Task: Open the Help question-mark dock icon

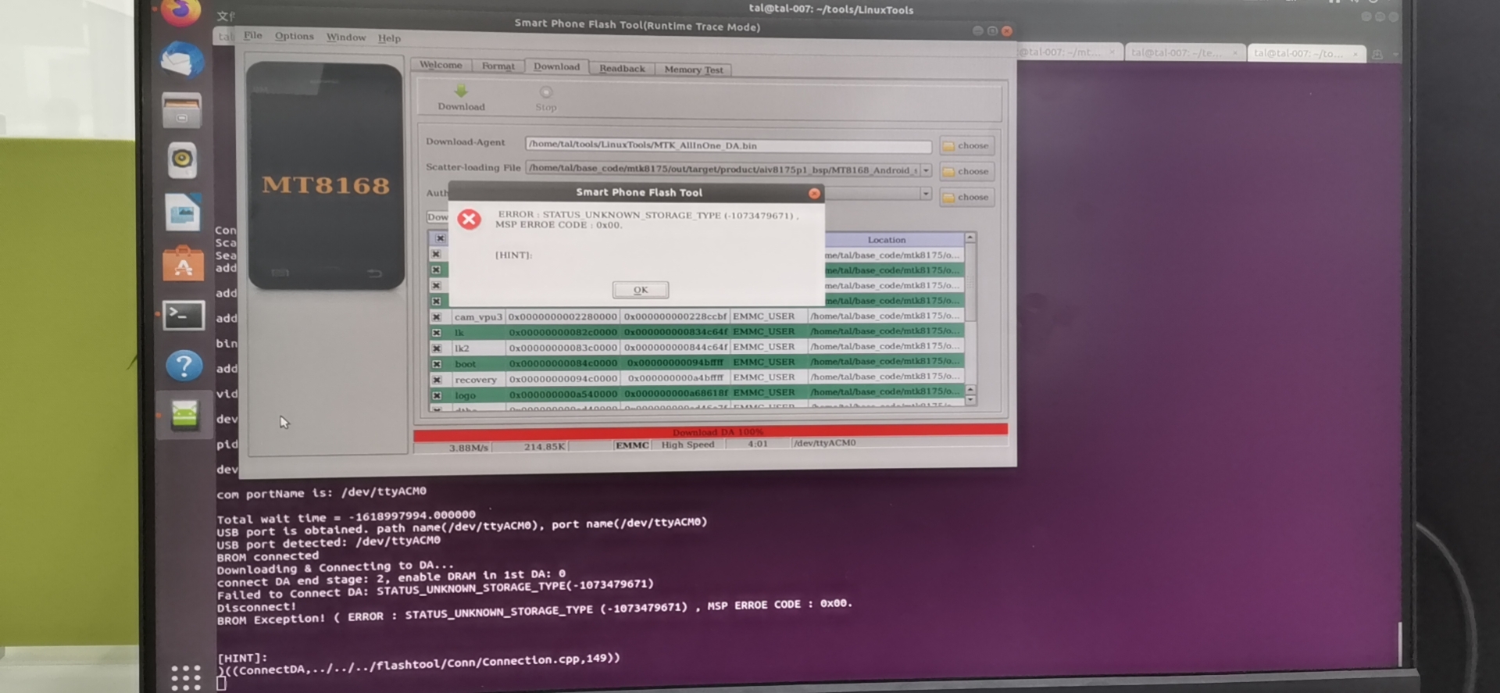Action: (x=184, y=366)
